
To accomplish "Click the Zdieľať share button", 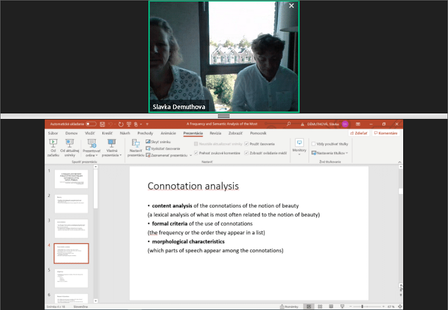I will tap(358, 133).
